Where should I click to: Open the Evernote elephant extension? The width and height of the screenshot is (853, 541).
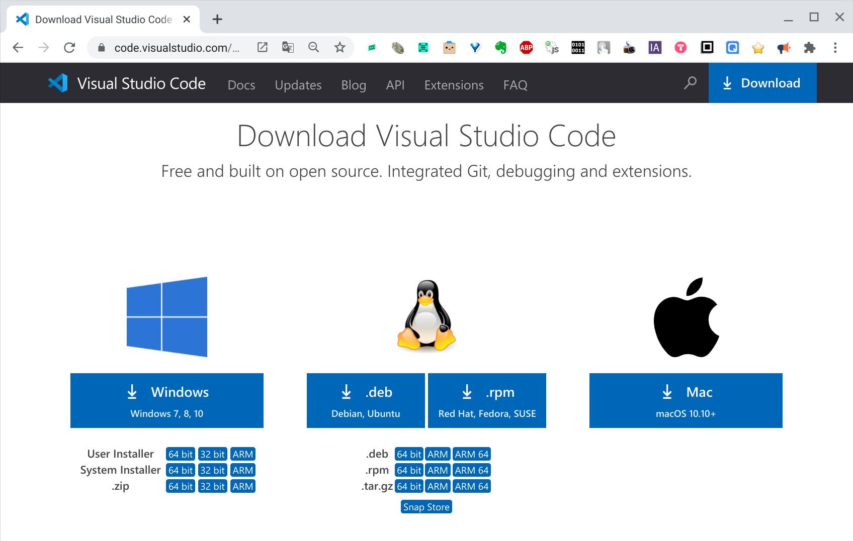coord(500,48)
